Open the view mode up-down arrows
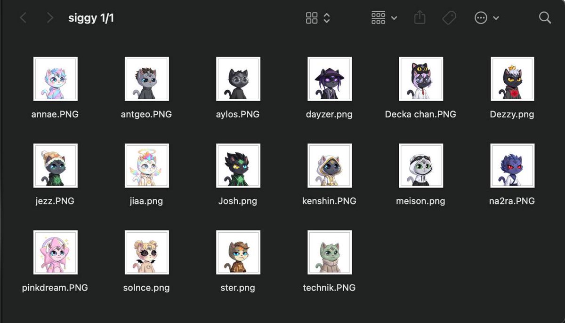 coord(327,18)
